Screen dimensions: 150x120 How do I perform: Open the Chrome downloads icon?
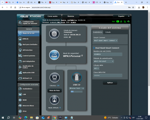click(x=139, y=7)
